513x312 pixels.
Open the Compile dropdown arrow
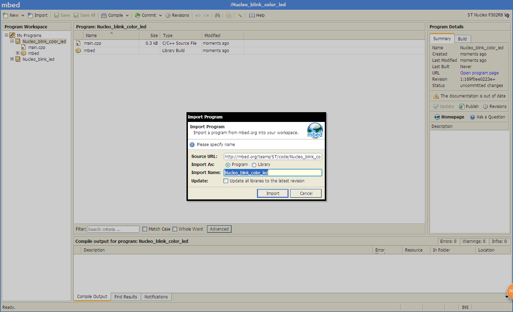click(127, 15)
